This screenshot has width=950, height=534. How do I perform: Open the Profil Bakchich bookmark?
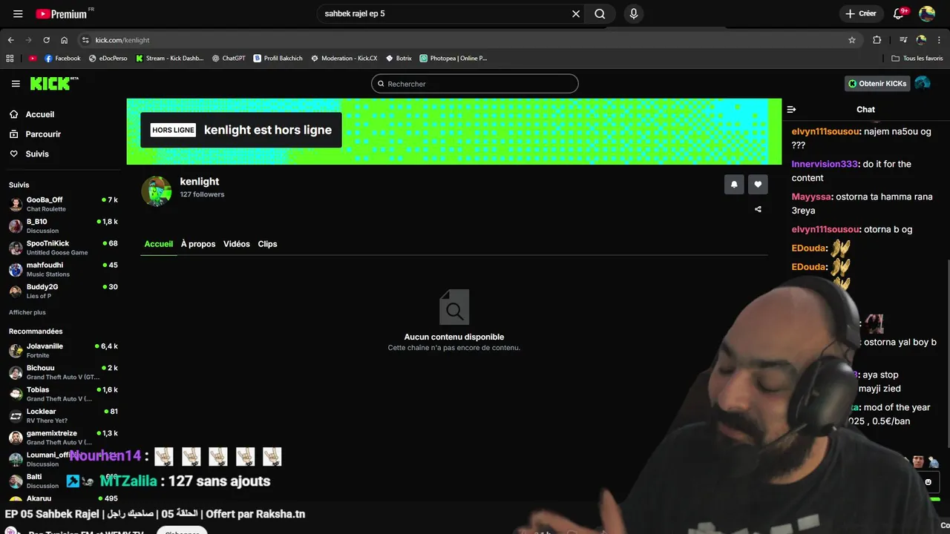278,58
